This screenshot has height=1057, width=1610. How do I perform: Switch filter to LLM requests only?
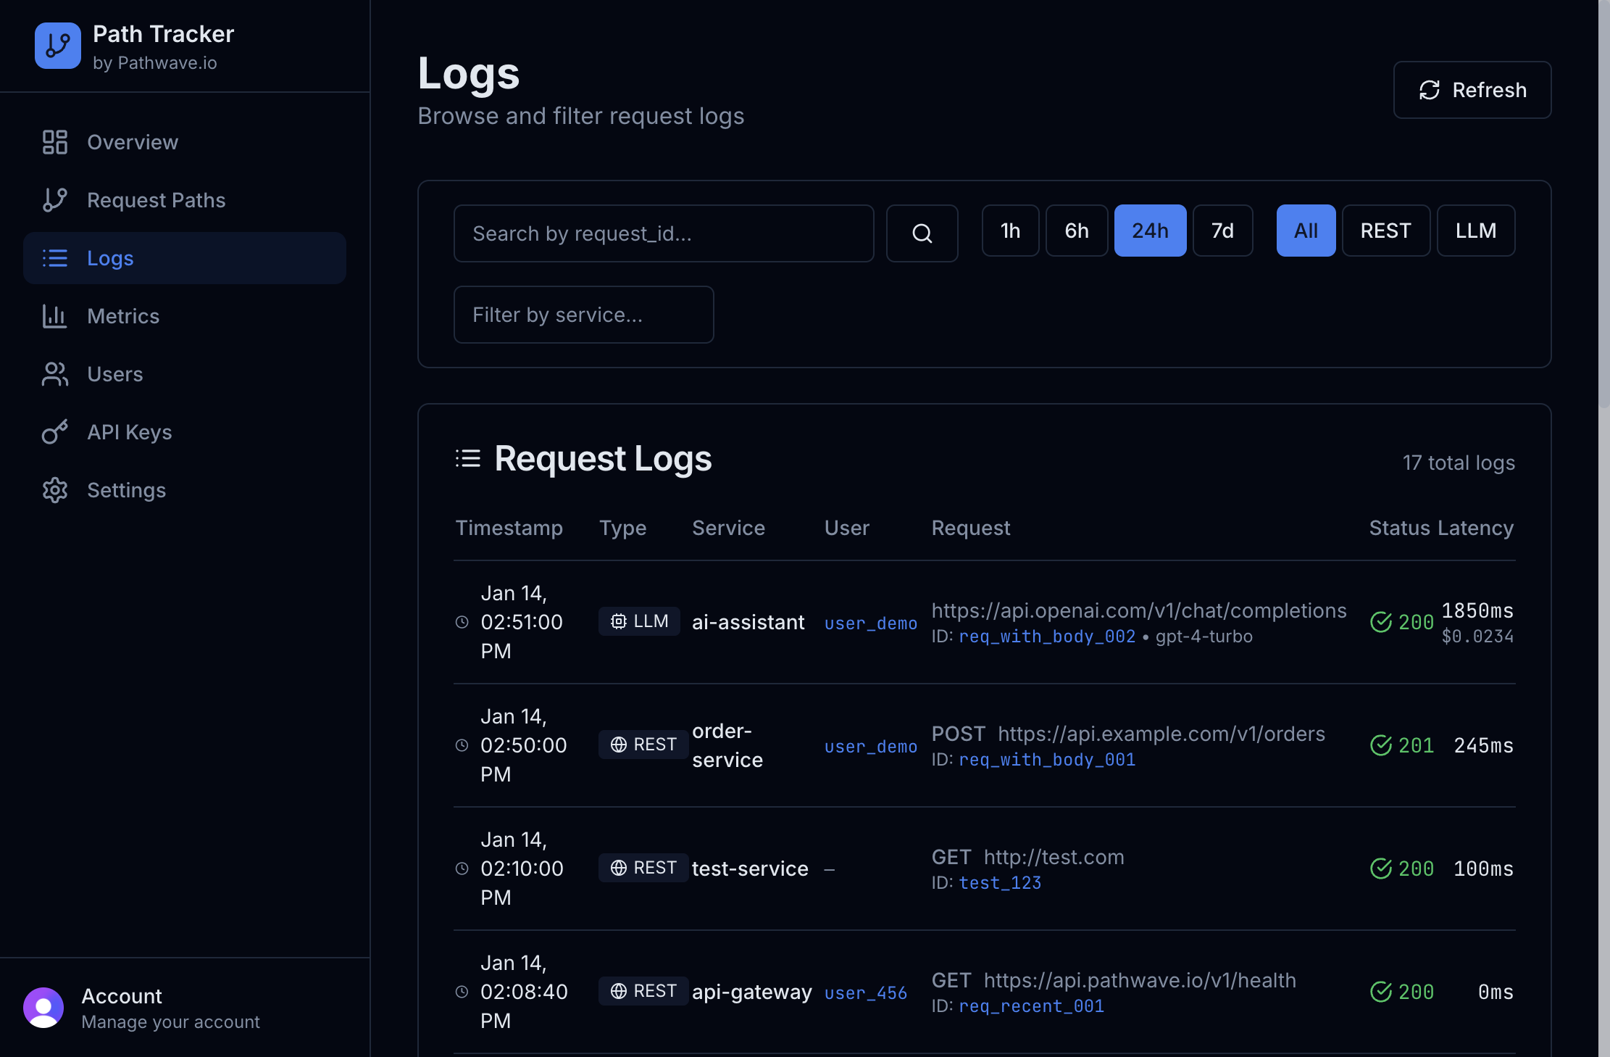point(1475,231)
